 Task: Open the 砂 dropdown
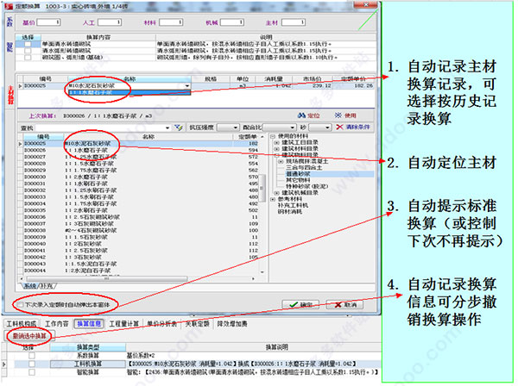327,128
